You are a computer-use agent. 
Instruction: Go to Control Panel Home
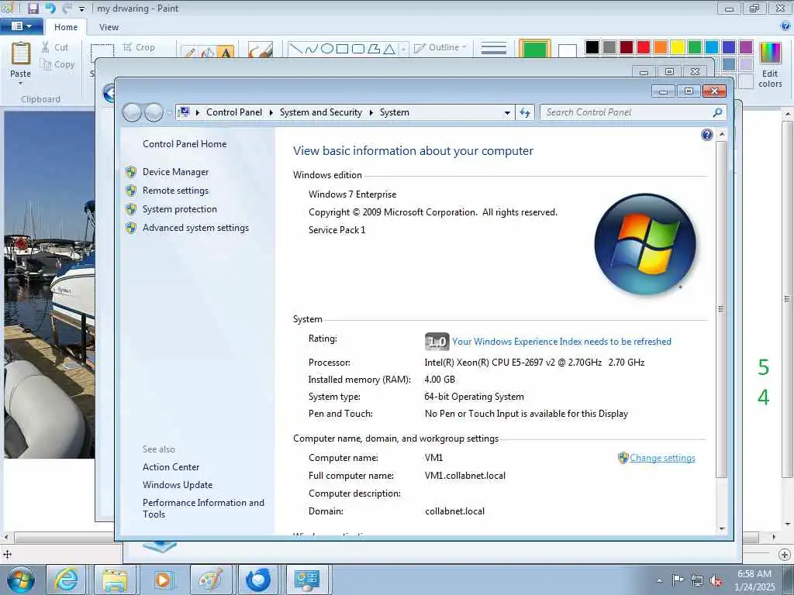pos(185,144)
